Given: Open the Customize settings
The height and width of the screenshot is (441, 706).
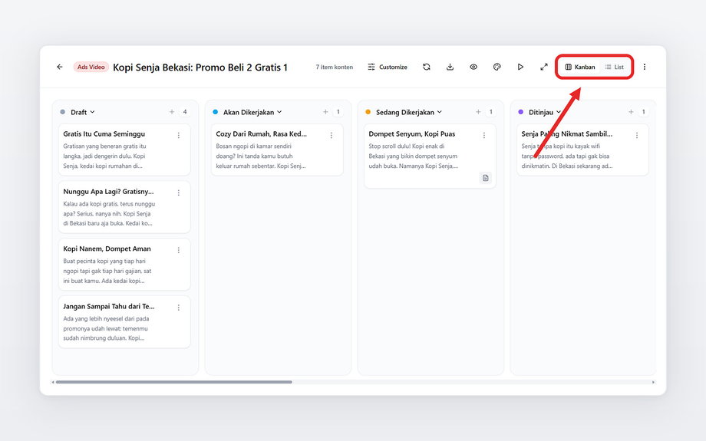Looking at the screenshot, I should (388, 67).
